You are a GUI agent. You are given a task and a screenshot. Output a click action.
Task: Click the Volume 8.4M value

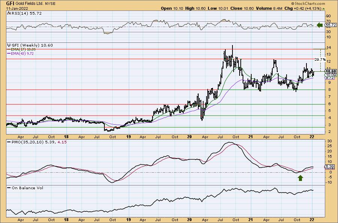[x=269, y=8]
